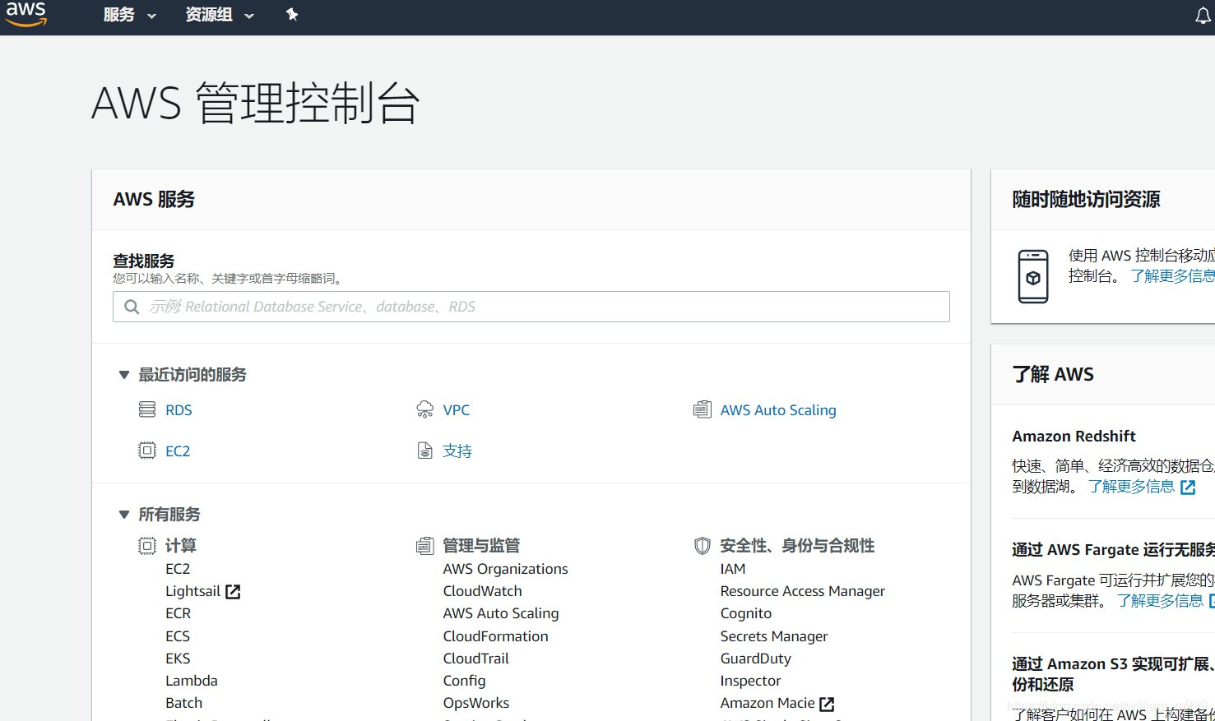Click the security shield category icon

pyautogui.click(x=702, y=546)
